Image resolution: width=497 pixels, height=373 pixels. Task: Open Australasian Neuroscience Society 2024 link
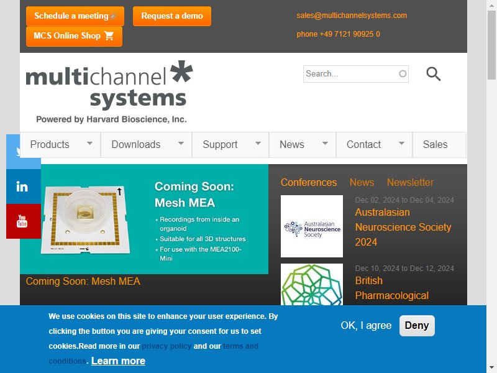click(403, 227)
